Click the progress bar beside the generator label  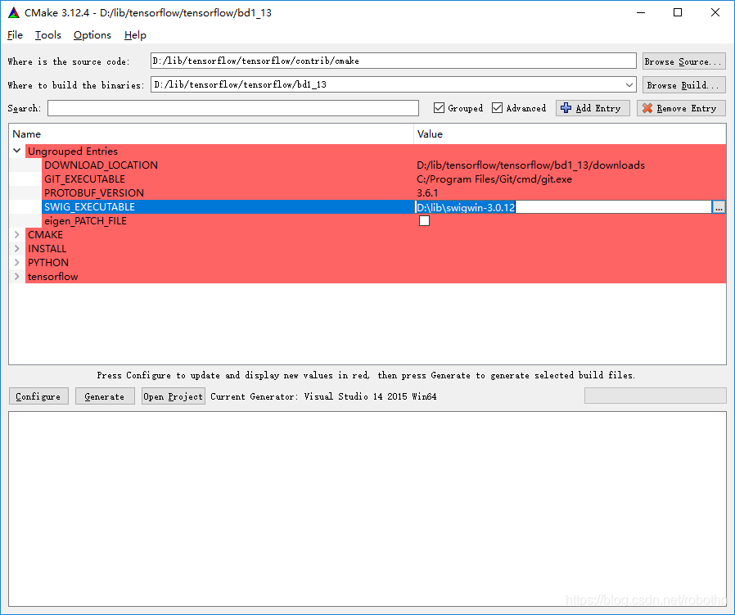pyautogui.click(x=656, y=396)
